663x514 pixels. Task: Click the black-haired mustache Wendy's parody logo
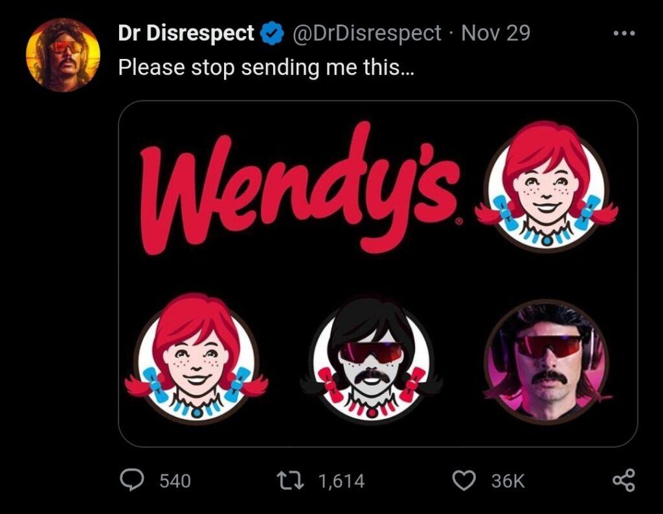point(372,358)
